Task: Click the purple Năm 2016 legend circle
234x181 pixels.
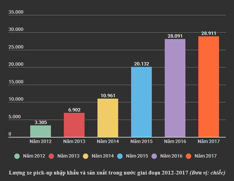Action: coord(154,156)
